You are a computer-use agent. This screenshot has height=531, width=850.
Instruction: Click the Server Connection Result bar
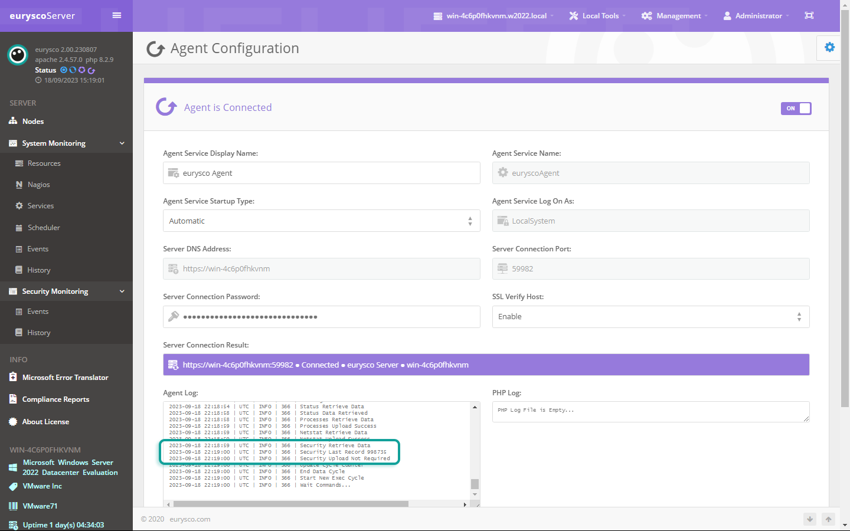(x=486, y=365)
